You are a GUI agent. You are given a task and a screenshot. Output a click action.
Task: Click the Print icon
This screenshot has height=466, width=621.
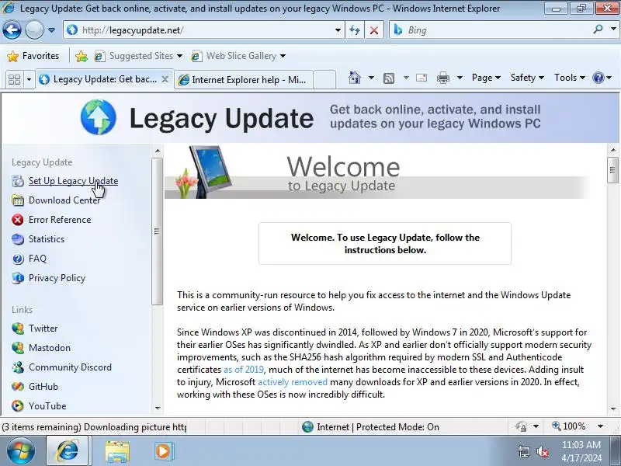coord(443,78)
